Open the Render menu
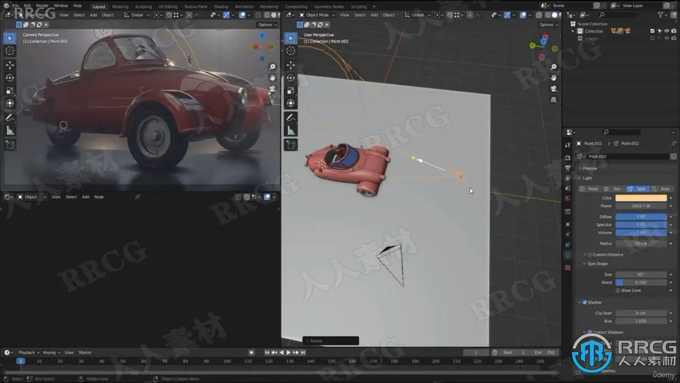 click(x=42, y=6)
